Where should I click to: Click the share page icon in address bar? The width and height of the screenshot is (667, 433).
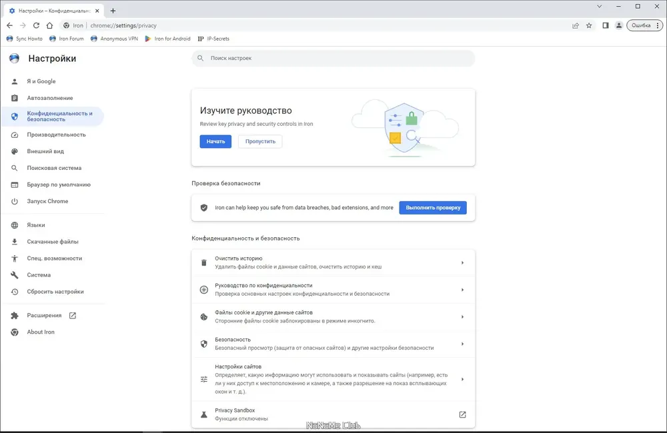[x=576, y=25]
